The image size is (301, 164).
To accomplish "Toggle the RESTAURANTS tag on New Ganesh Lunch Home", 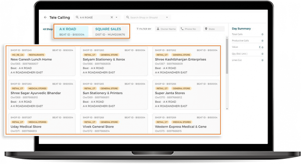I will coord(37,55).
